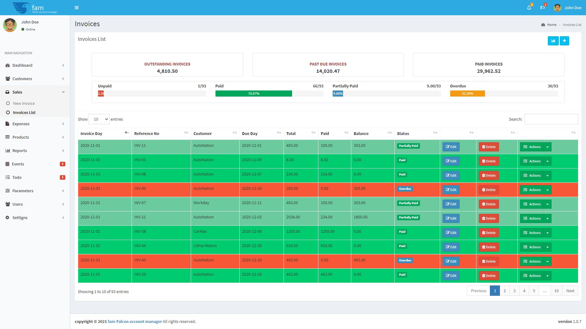
Task: Open Actions dropdown arrow for INV-11
Action: click(548, 147)
